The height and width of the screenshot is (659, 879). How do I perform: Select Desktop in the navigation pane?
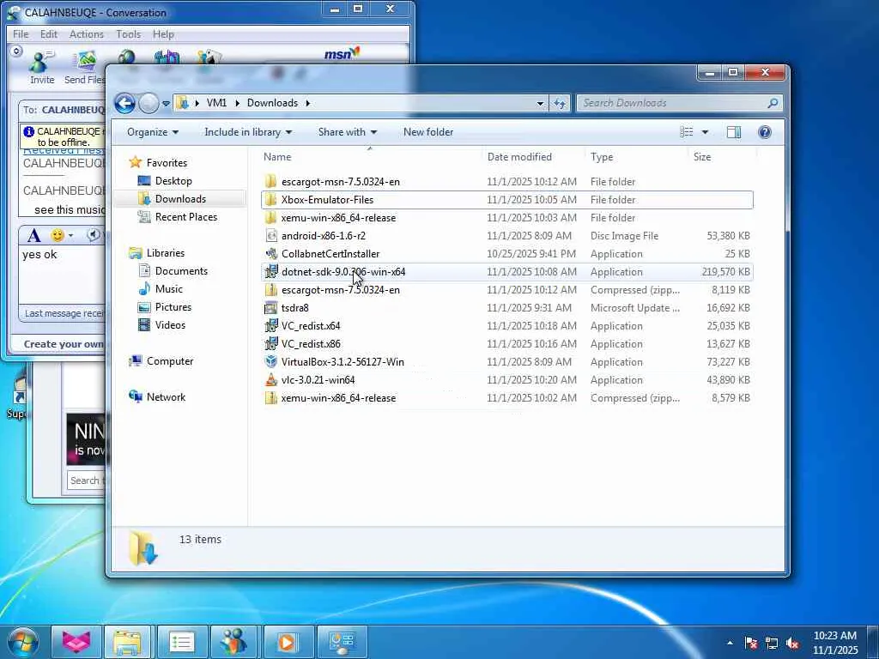click(173, 181)
